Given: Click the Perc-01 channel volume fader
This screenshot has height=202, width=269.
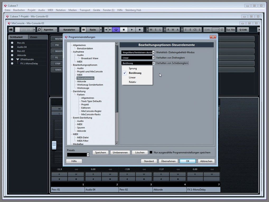Looking at the screenshot, I should 54,145.
